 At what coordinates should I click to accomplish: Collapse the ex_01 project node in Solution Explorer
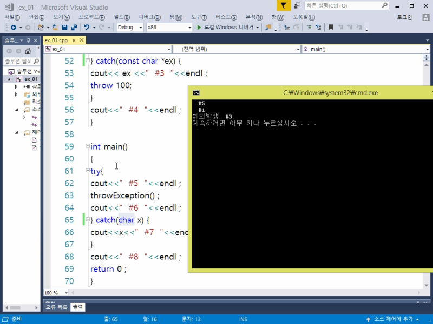point(9,79)
